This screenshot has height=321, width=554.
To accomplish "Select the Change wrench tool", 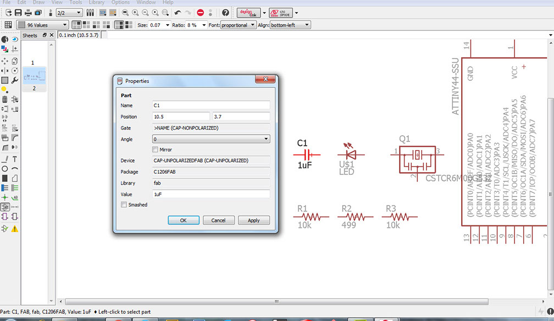I will [14, 80].
